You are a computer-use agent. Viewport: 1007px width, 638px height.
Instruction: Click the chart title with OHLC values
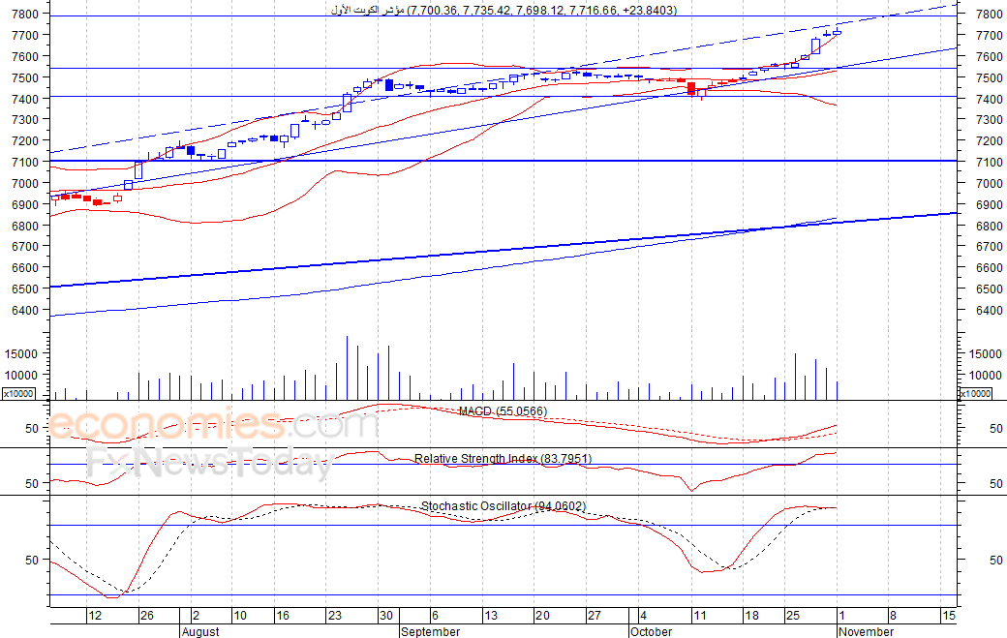click(503, 11)
